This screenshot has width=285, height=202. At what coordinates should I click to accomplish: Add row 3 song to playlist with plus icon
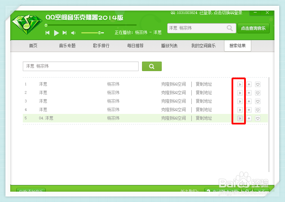[249, 101]
